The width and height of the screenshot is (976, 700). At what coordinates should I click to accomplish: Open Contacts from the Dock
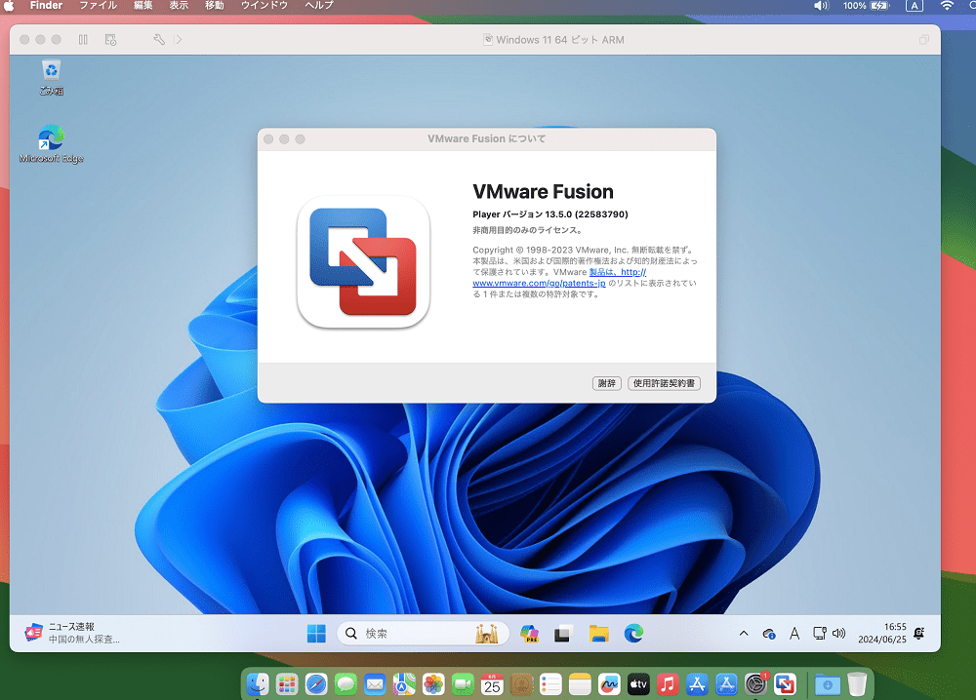(521, 685)
